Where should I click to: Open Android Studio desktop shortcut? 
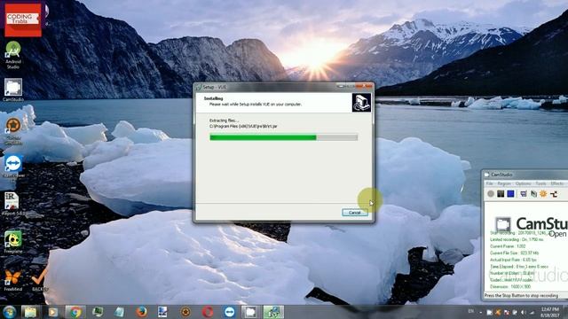tap(13, 55)
